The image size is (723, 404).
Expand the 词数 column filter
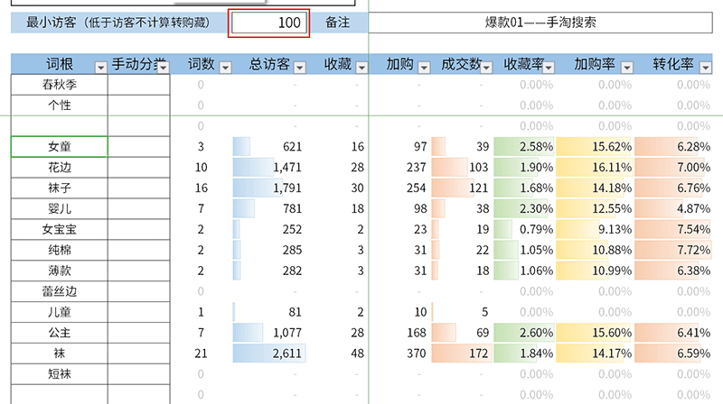pyautogui.click(x=225, y=66)
